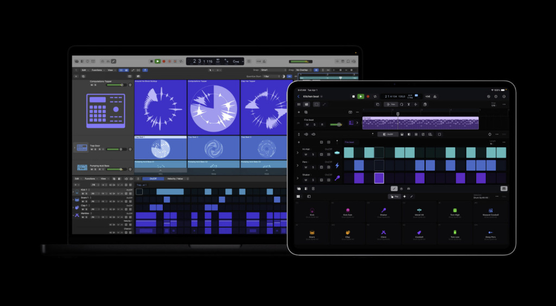Select the Trim tool button on iPad
Viewport: 556px width, 306px height.
[391, 105]
